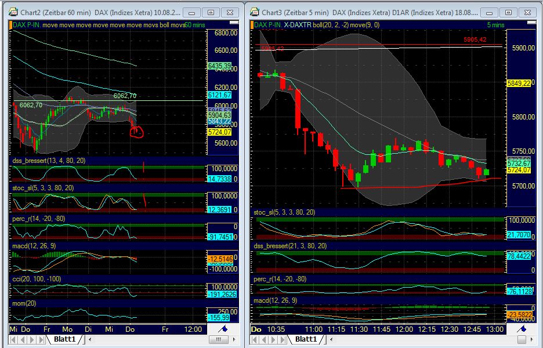Click the Chart3 horizontal scrollbar thumb
The height and width of the screenshot is (348, 543).
pos(522,340)
